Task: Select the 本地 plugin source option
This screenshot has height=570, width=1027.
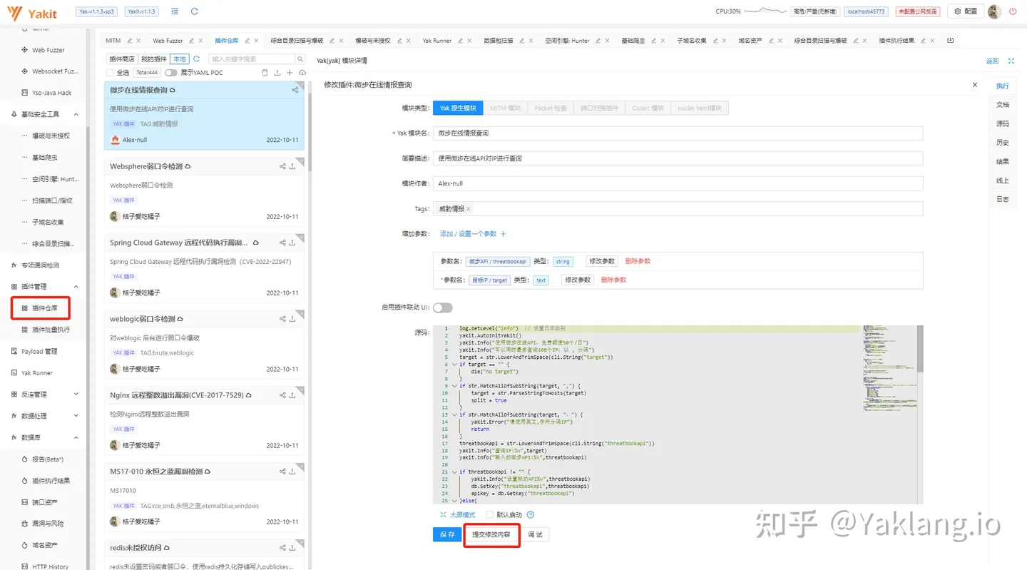Action: click(x=179, y=59)
